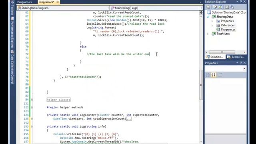Switch to the Solution Explorer bottom tab
256x144 pixels.
tap(215, 57)
